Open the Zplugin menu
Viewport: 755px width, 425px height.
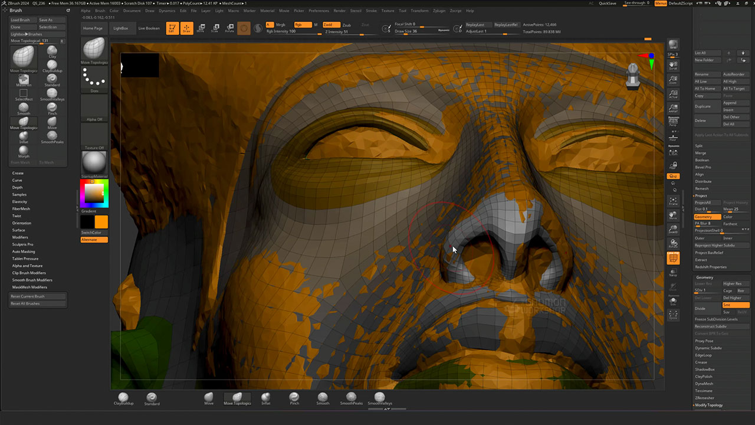[439, 11]
